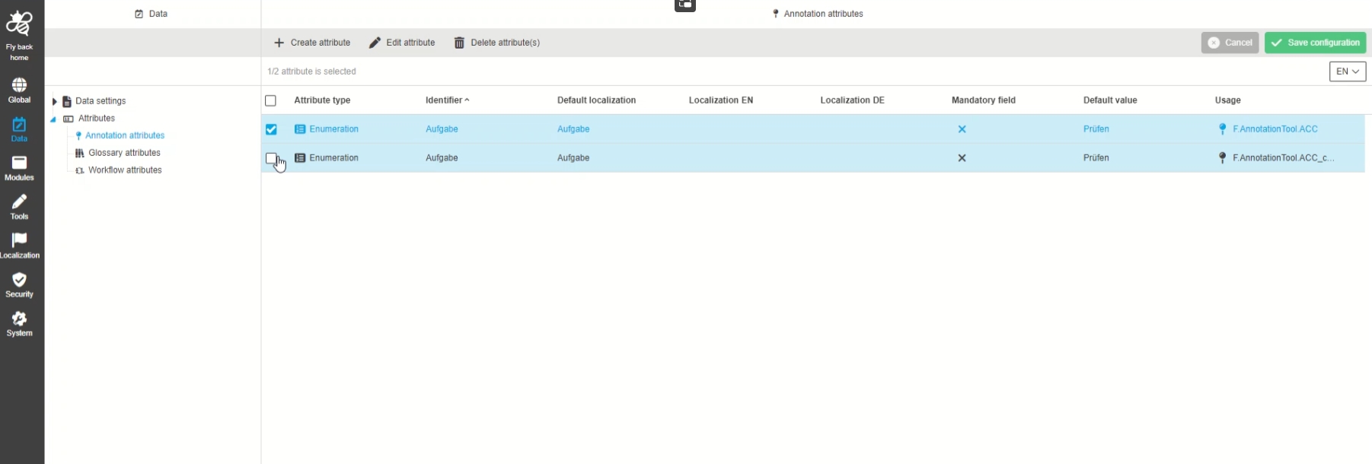Click Localization EN column header
This screenshot has height=464, width=1372.
[x=721, y=100]
